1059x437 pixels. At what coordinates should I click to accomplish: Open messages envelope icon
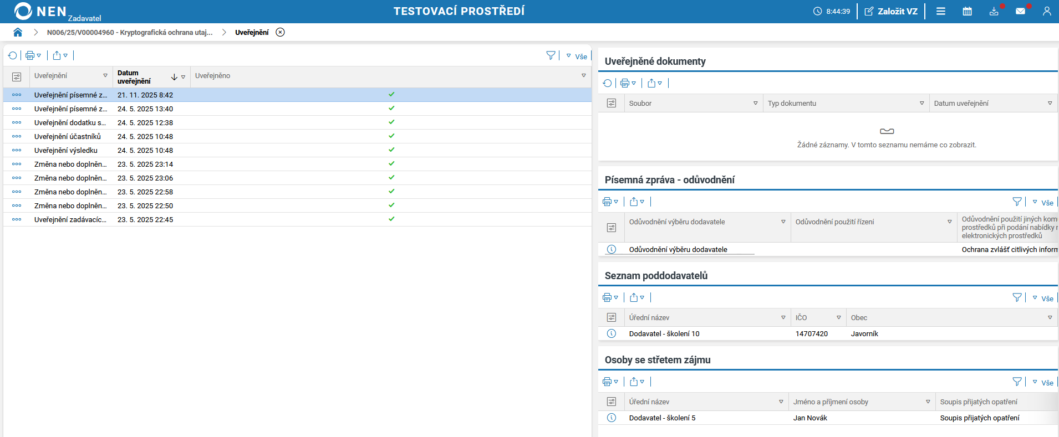point(1020,11)
